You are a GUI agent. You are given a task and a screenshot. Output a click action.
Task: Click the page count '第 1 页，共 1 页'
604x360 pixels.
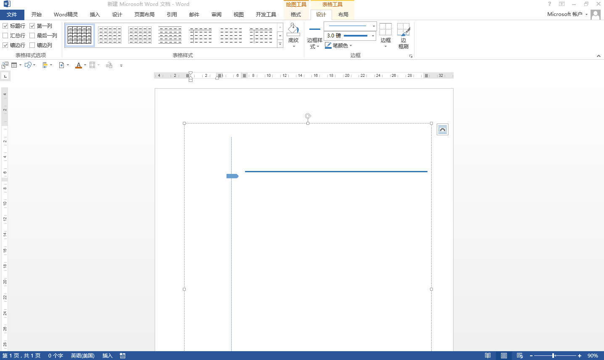click(21, 356)
